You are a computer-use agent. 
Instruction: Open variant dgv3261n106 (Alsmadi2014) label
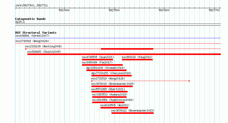[x=105, y=68]
